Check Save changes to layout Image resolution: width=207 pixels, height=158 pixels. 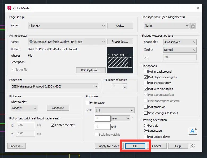146,113
